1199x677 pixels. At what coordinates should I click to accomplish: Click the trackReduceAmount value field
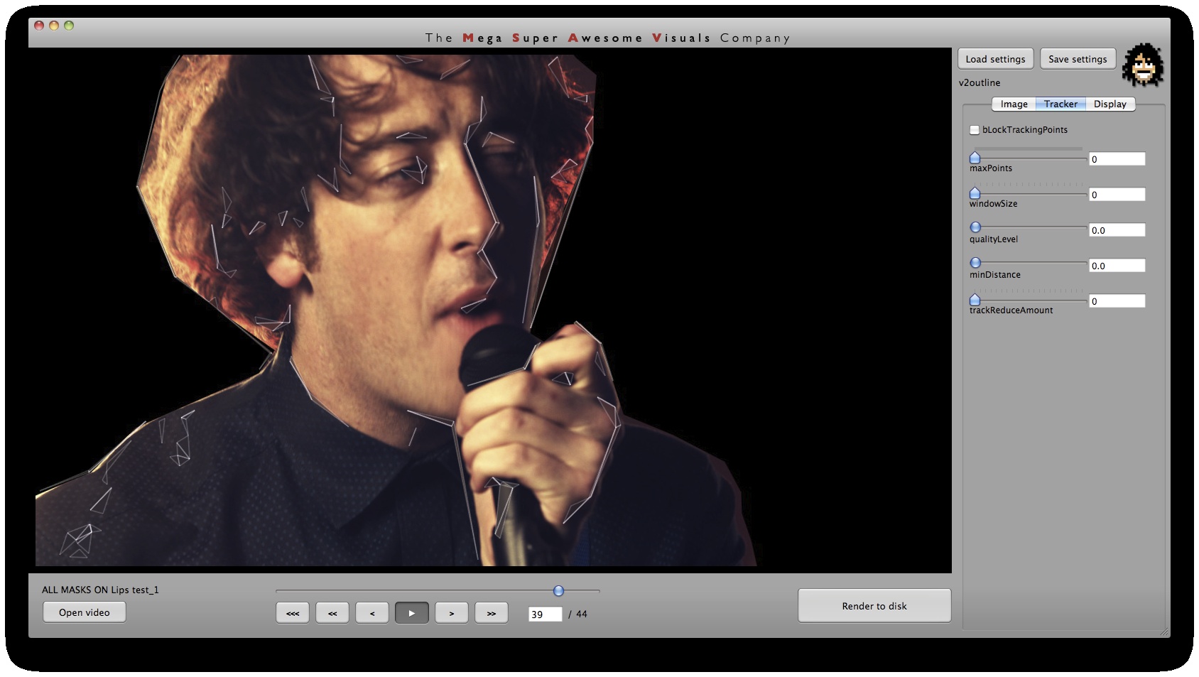1117,301
